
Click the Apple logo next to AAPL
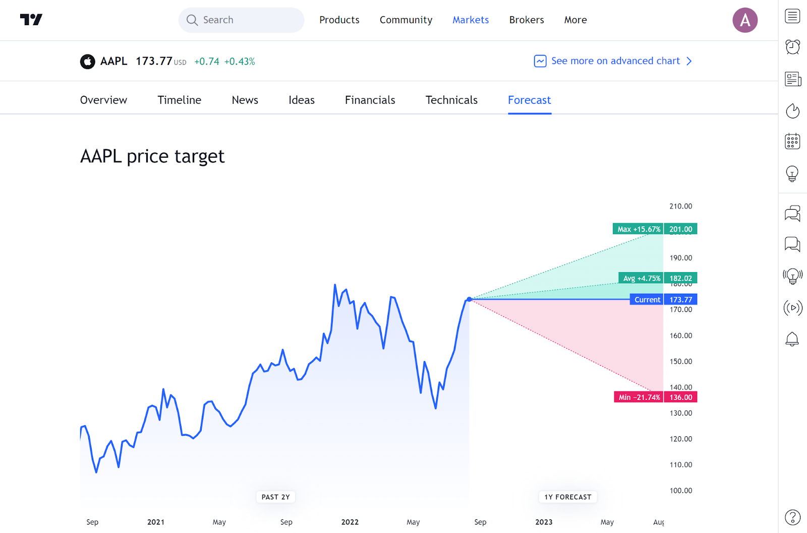[87, 61]
